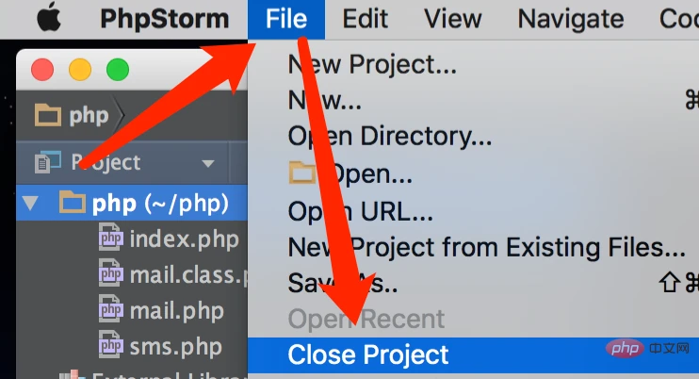Click the Project view icon
This screenshot has height=379, width=699.
click(48, 162)
